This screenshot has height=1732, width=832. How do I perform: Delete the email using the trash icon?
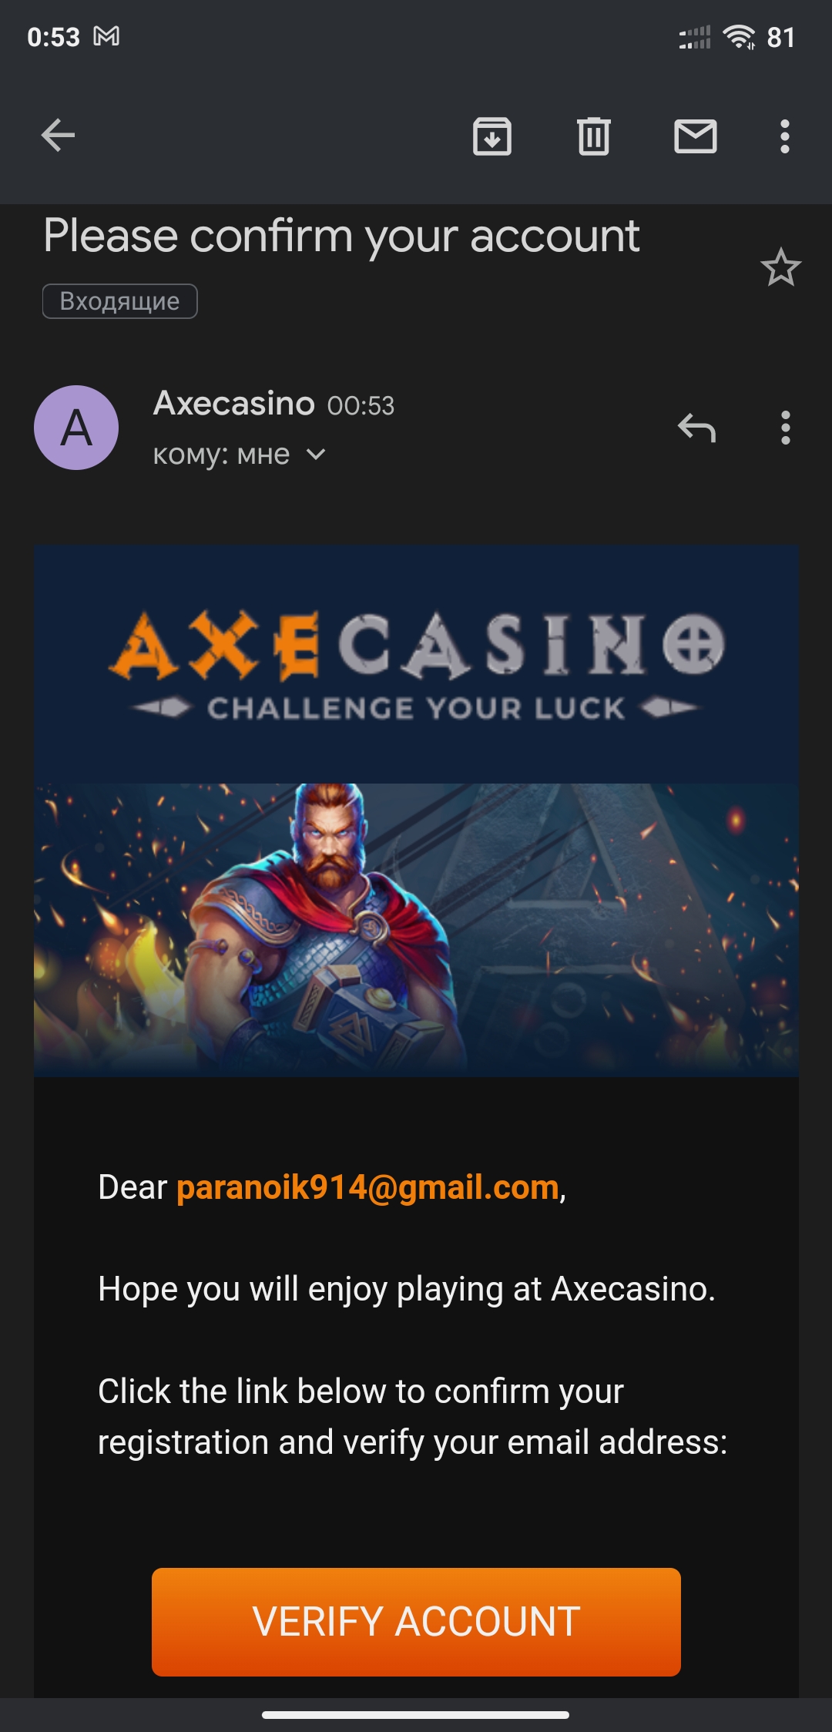(x=594, y=136)
